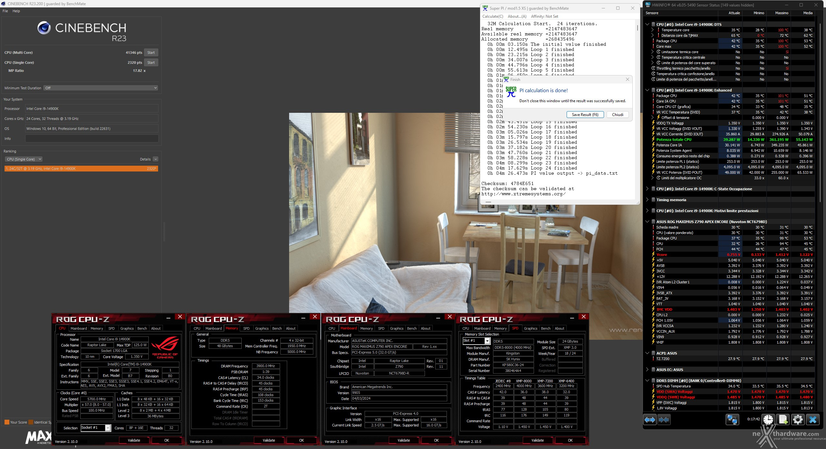The height and width of the screenshot is (449, 826).
Task: Open HWiNFO sensor settings gear icon
Action: click(x=798, y=420)
